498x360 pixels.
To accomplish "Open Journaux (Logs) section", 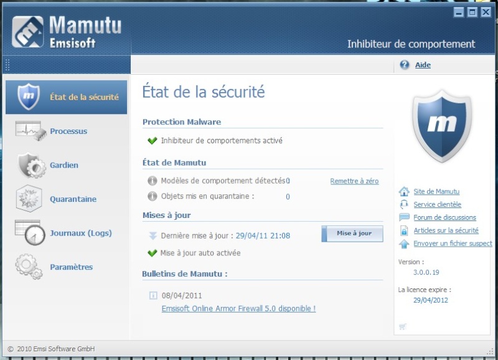I will click(81, 233).
